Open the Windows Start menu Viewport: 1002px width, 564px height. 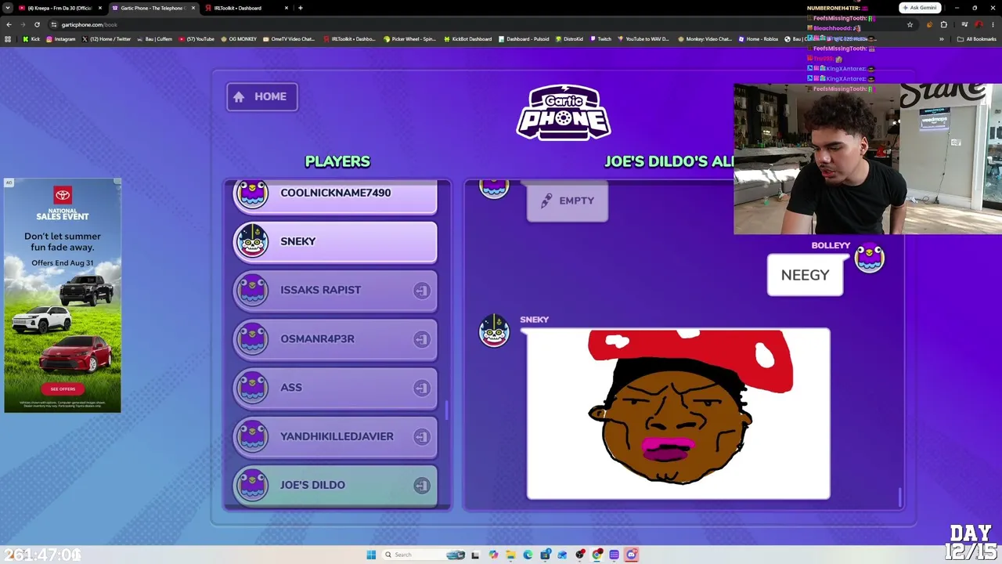click(371, 555)
